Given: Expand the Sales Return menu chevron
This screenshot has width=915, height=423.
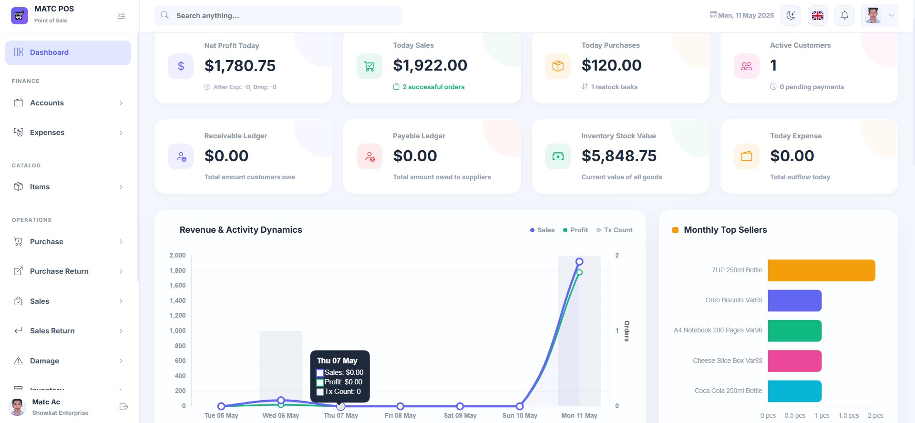Looking at the screenshot, I should 121,331.
